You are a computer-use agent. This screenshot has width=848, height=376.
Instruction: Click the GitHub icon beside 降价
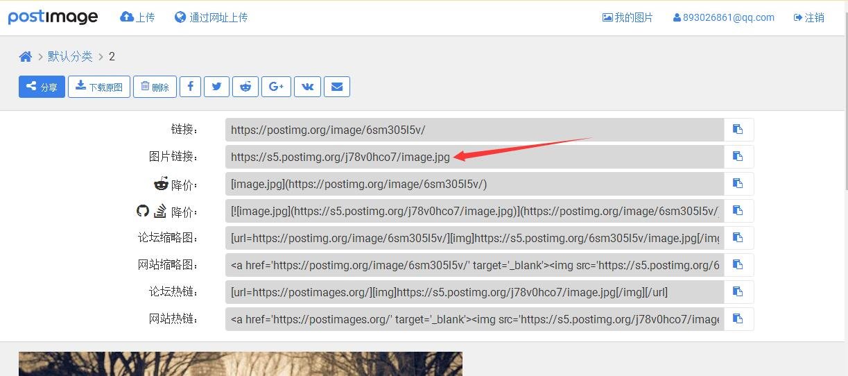(143, 211)
